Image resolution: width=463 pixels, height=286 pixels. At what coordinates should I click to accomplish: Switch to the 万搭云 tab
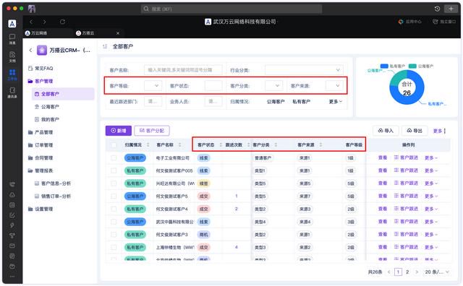(x=85, y=33)
